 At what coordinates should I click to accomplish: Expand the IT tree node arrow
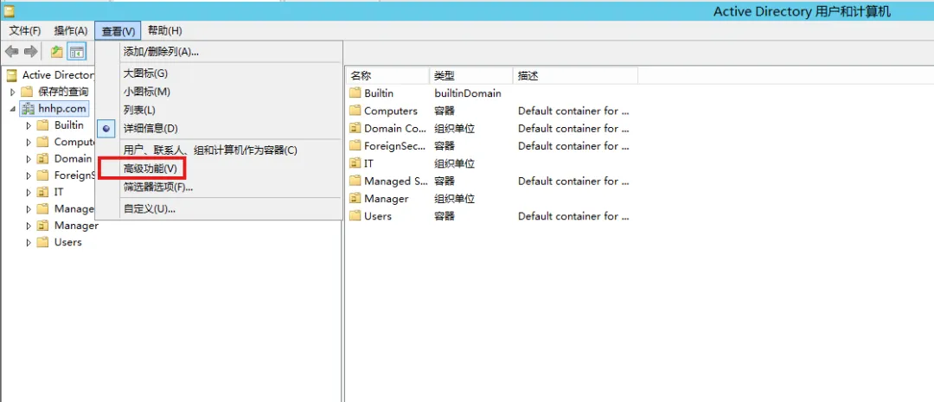pos(28,193)
